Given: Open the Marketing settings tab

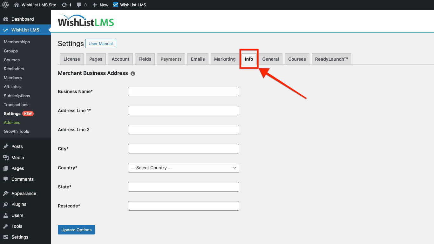Looking at the screenshot, I should 224,59.
